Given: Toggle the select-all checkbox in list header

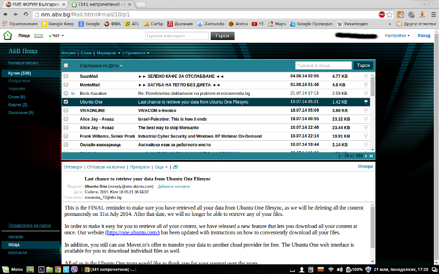Looking at the screenshot, I should click(66, 65).
